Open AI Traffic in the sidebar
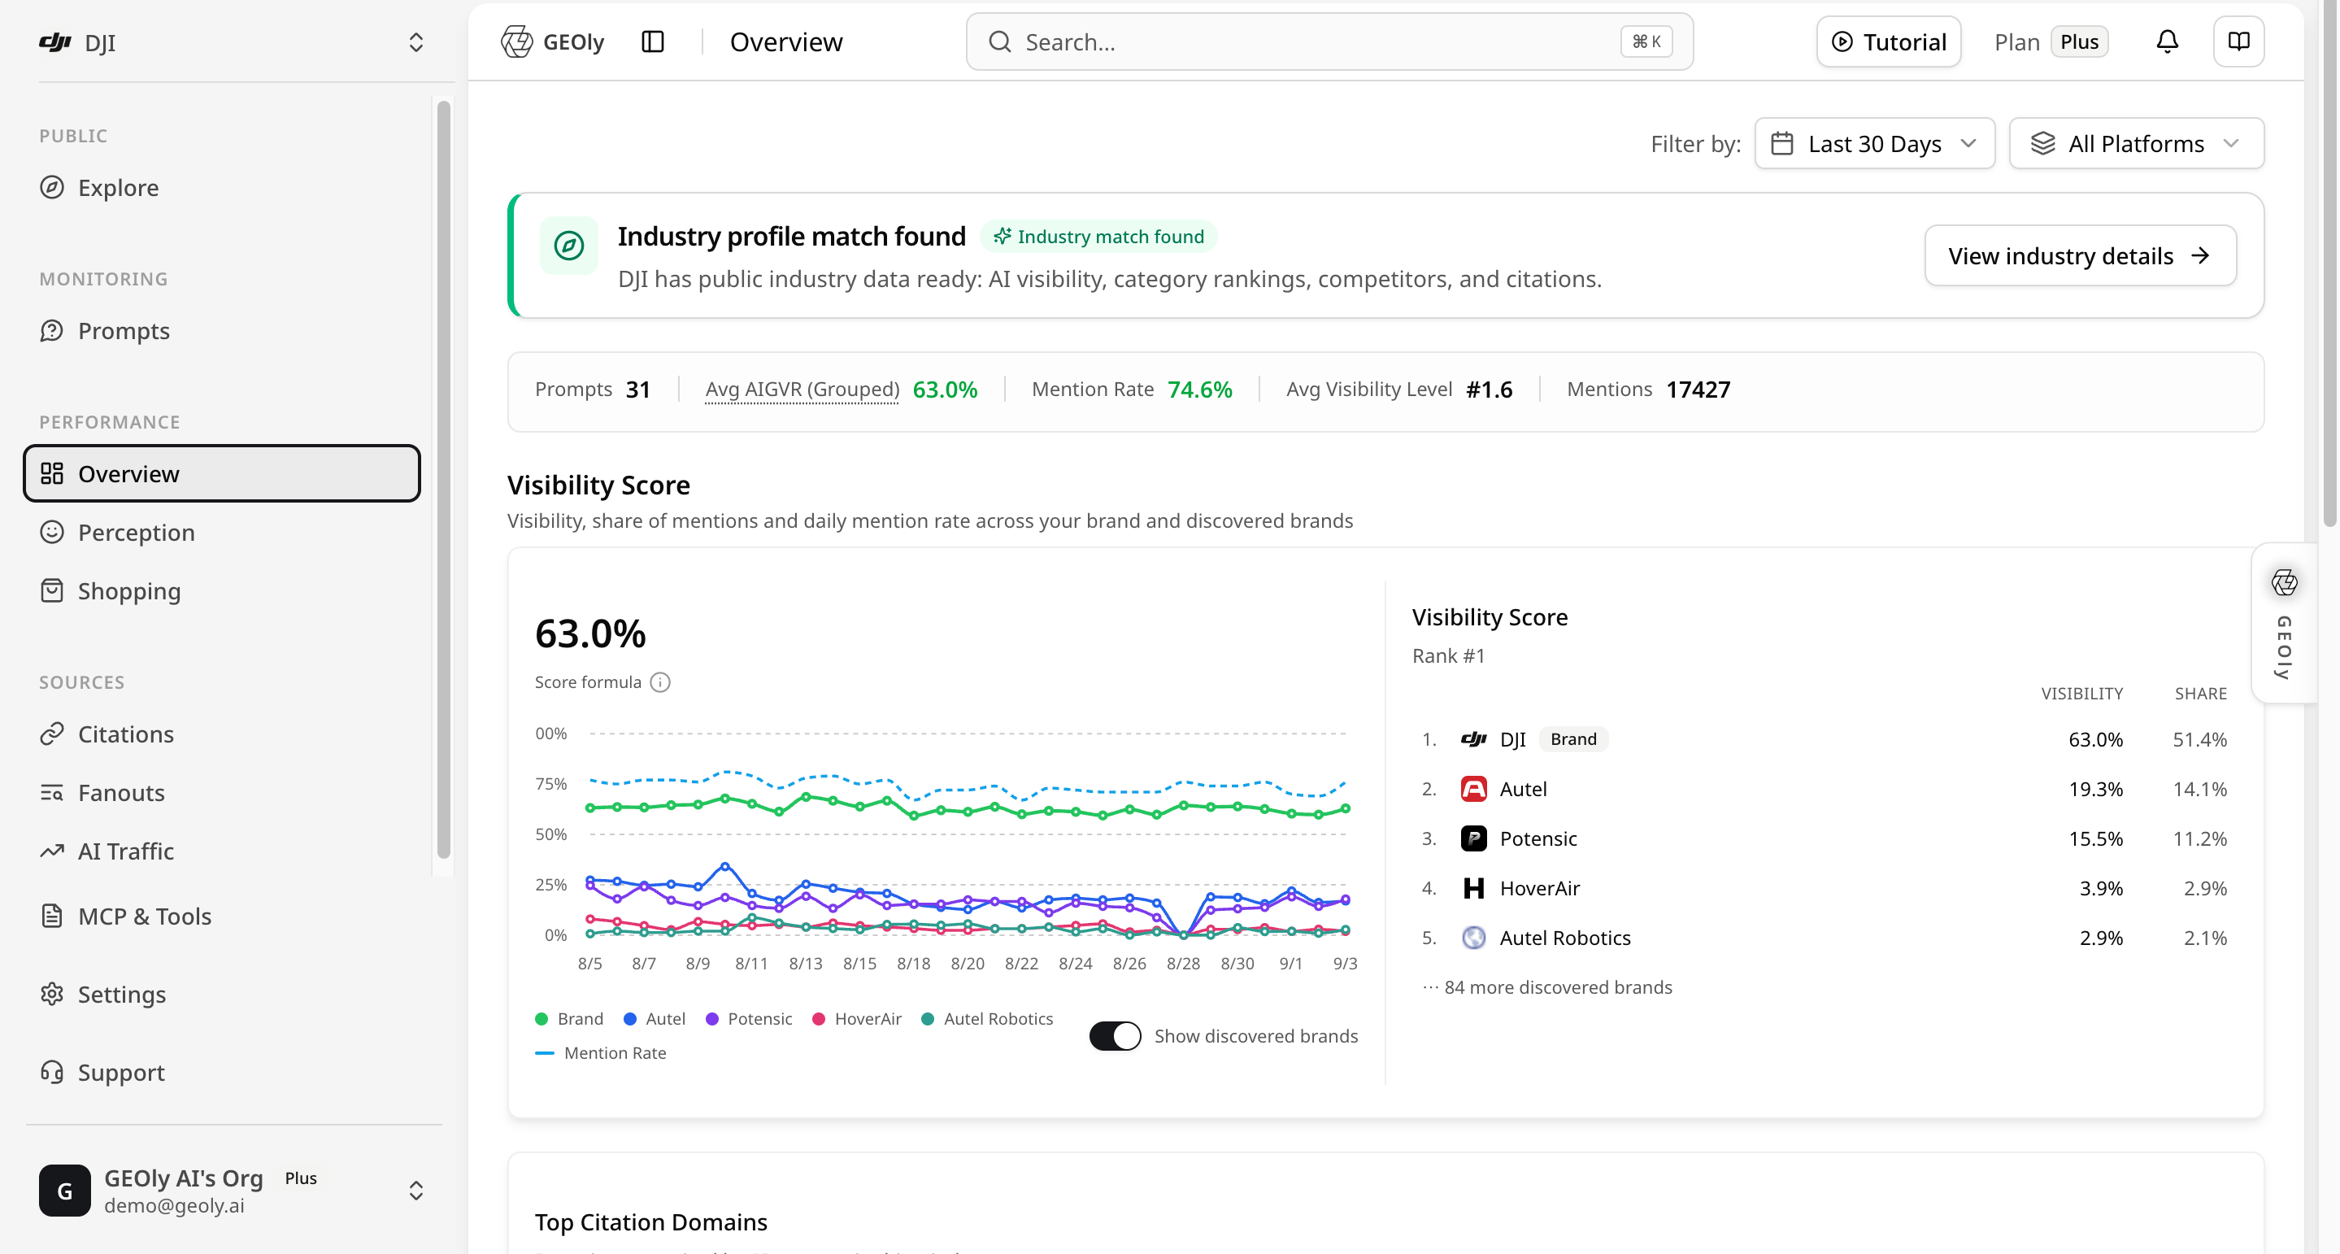Viewport: 2340px width, 1254px height. pos(222,851)
